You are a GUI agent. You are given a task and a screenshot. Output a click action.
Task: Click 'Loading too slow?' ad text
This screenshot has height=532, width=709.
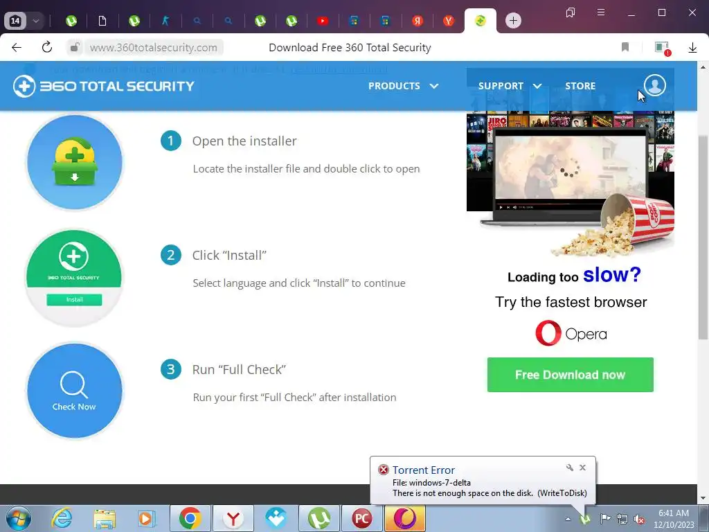(x=574, y=275)
